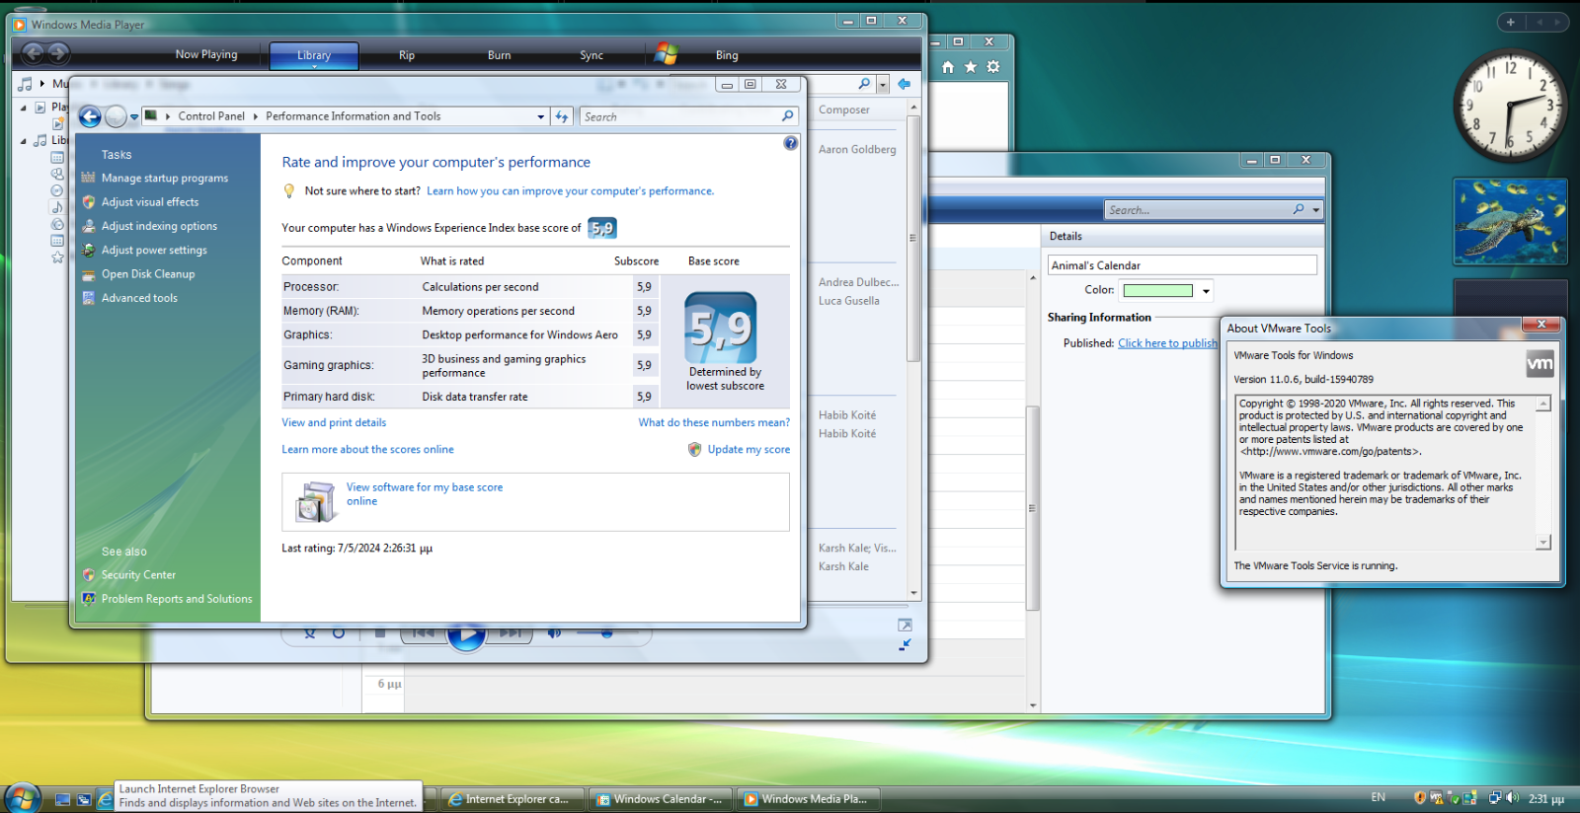Click 'Click here to publish' calendar link

click(1167, 343)
